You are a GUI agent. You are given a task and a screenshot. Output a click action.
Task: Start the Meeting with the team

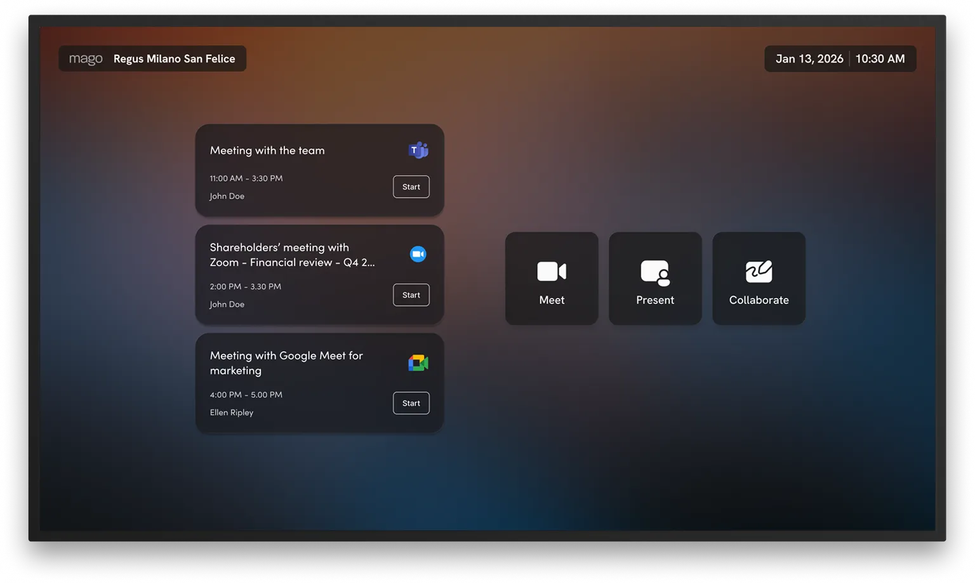[x=411, y=187]
